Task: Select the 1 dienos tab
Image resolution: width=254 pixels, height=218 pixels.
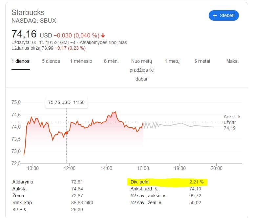Action: [21, 61]
